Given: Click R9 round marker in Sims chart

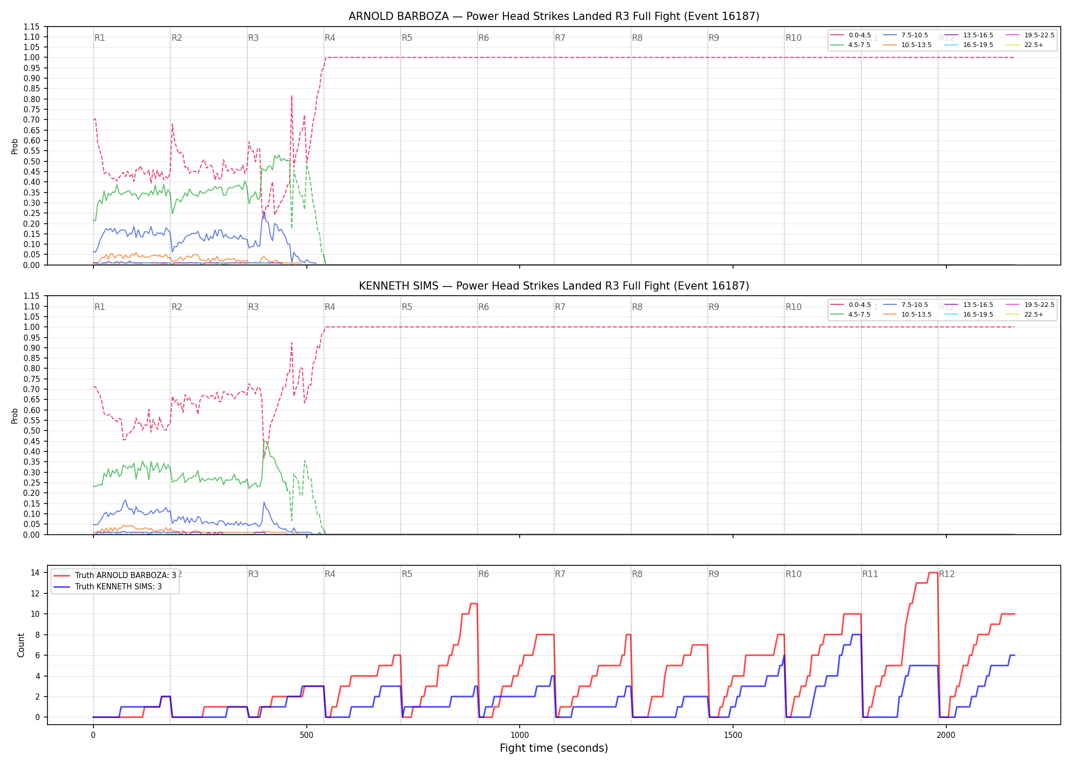Looking at the screenshot, I should 714,307.
